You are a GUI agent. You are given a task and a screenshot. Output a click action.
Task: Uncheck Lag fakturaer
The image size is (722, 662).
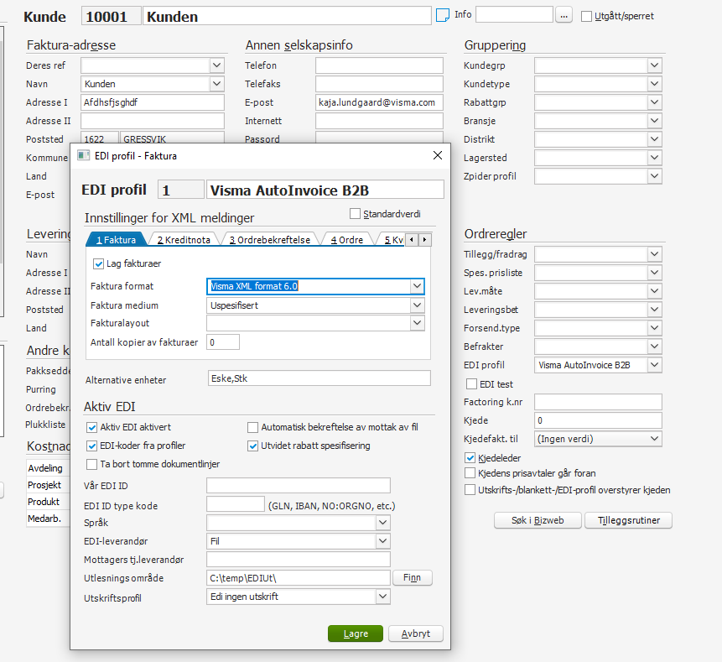(98, 263)
